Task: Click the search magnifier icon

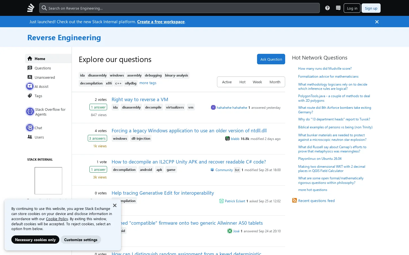Action: (x=44, y=8)
